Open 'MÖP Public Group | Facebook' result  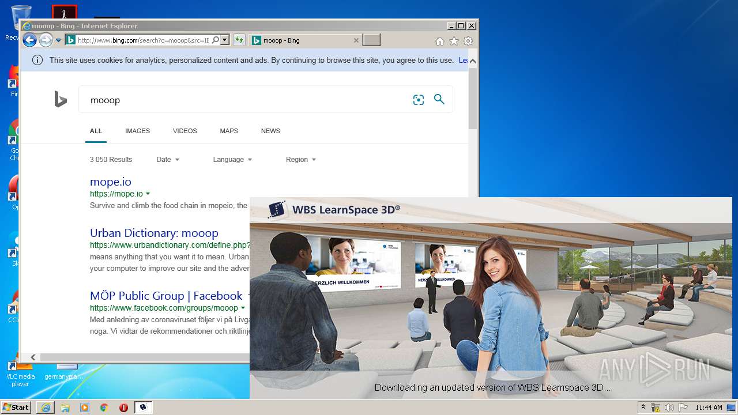click(166, 296)
